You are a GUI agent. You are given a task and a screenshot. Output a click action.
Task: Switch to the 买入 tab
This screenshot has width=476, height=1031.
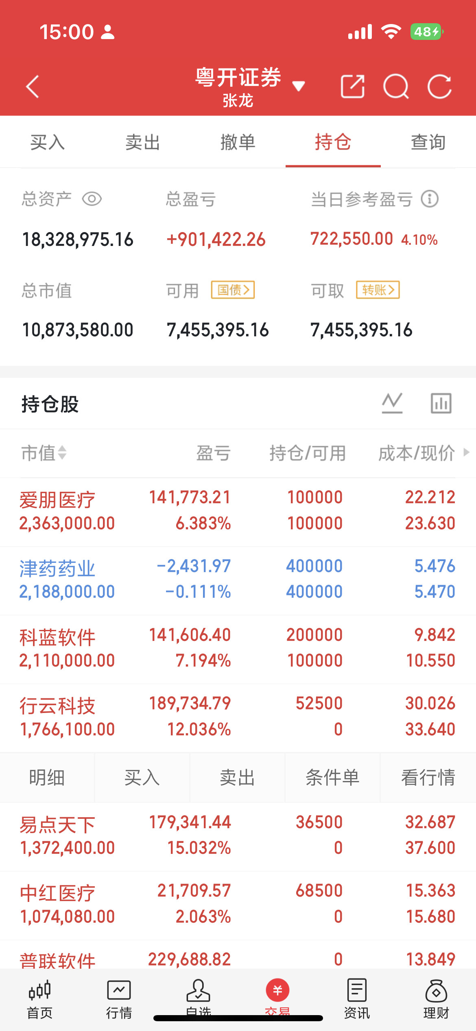click(48, 142)
